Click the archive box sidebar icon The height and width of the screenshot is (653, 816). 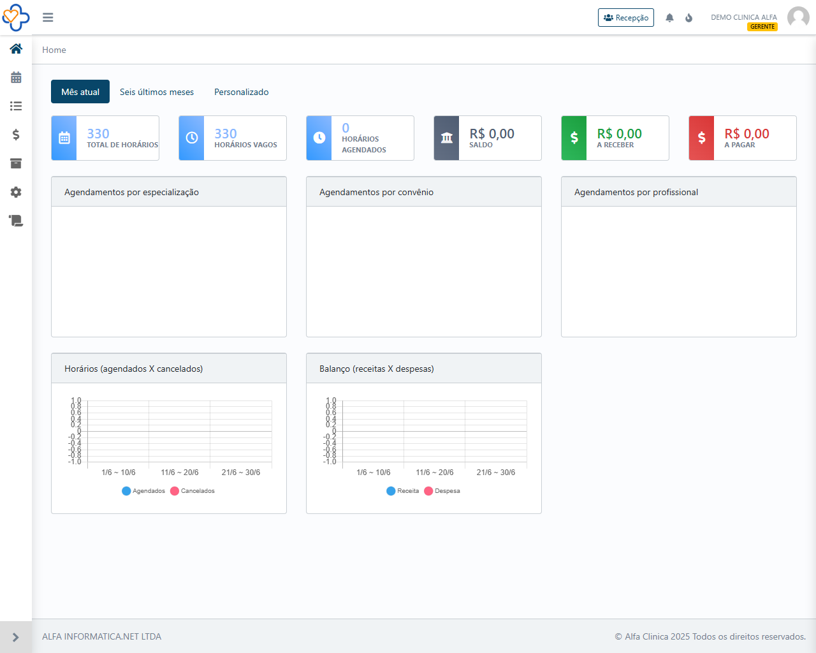click(x=16, y=164)
